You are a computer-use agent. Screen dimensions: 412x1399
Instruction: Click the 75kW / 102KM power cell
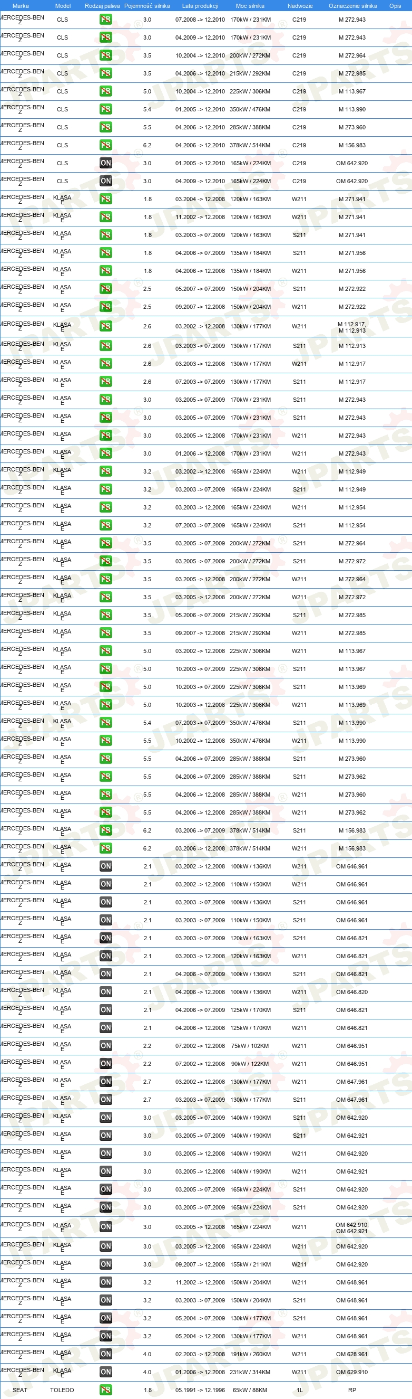coord(250,1045)
